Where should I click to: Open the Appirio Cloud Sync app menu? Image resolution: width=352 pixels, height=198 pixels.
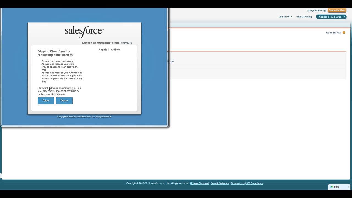331,17
